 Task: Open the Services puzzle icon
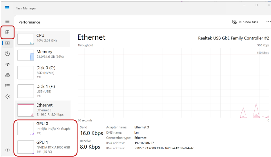pos(7,96)
